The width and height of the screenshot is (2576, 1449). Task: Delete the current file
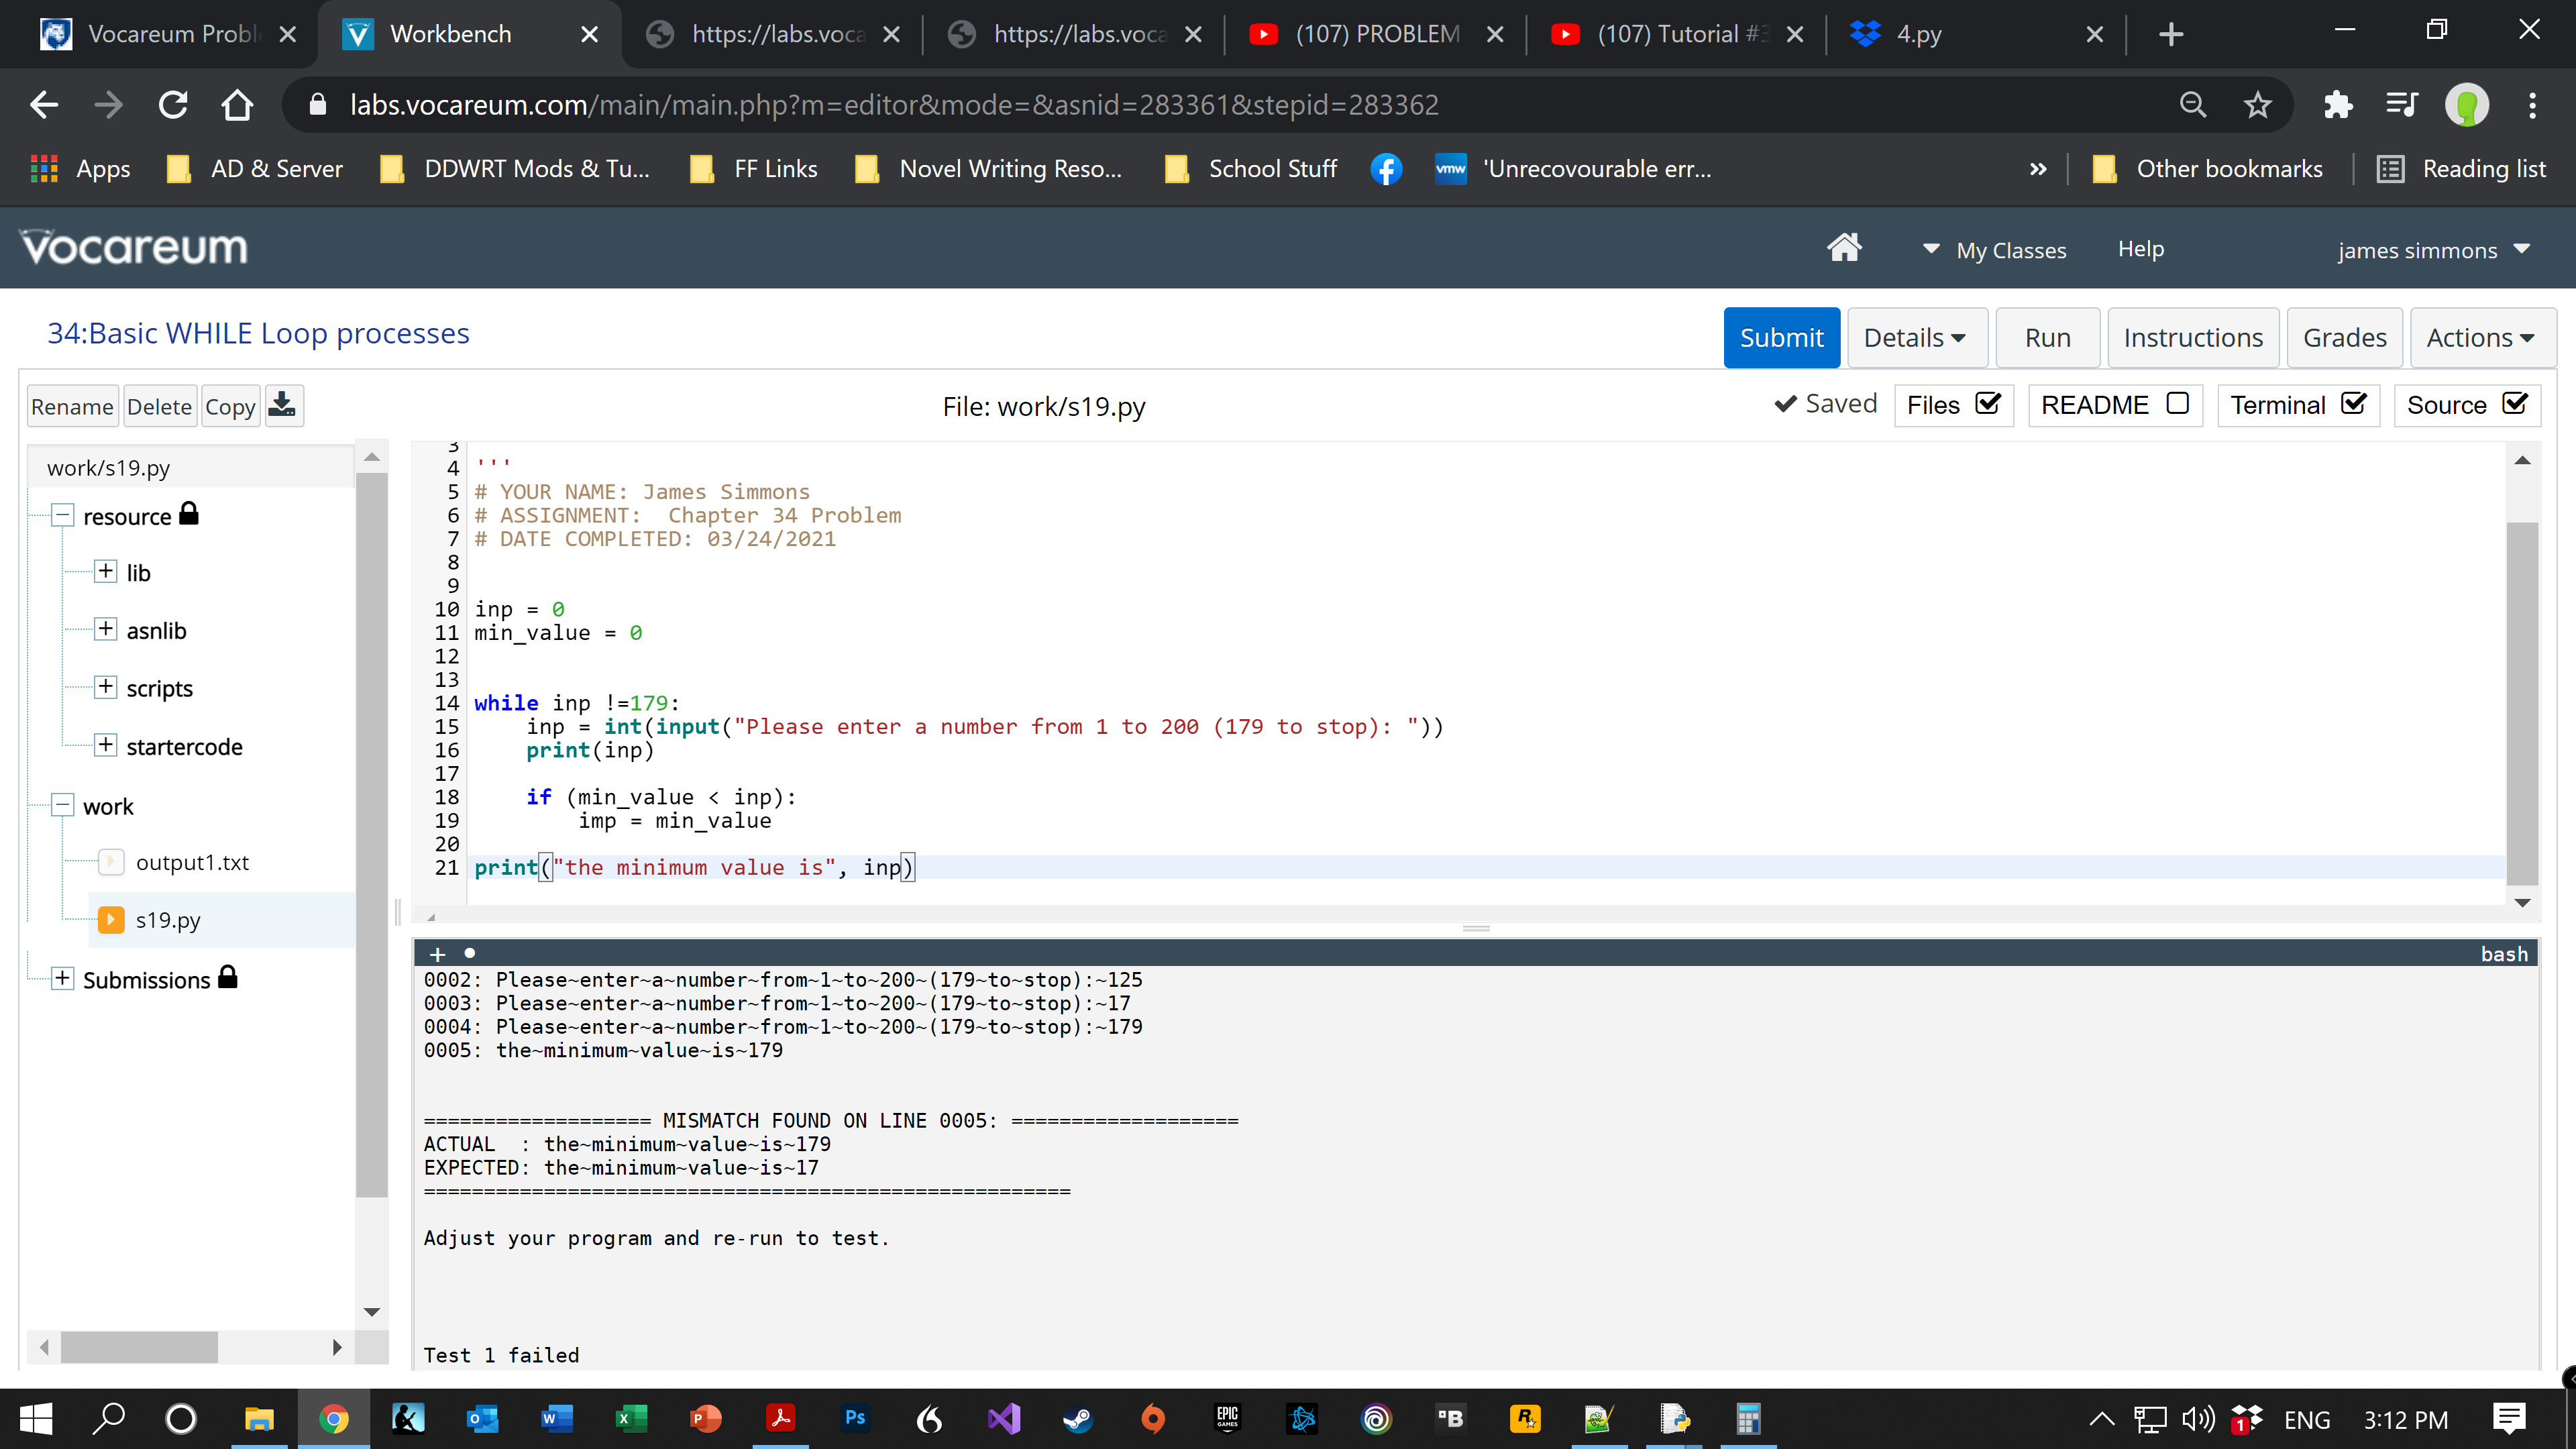tap(159, 406)
